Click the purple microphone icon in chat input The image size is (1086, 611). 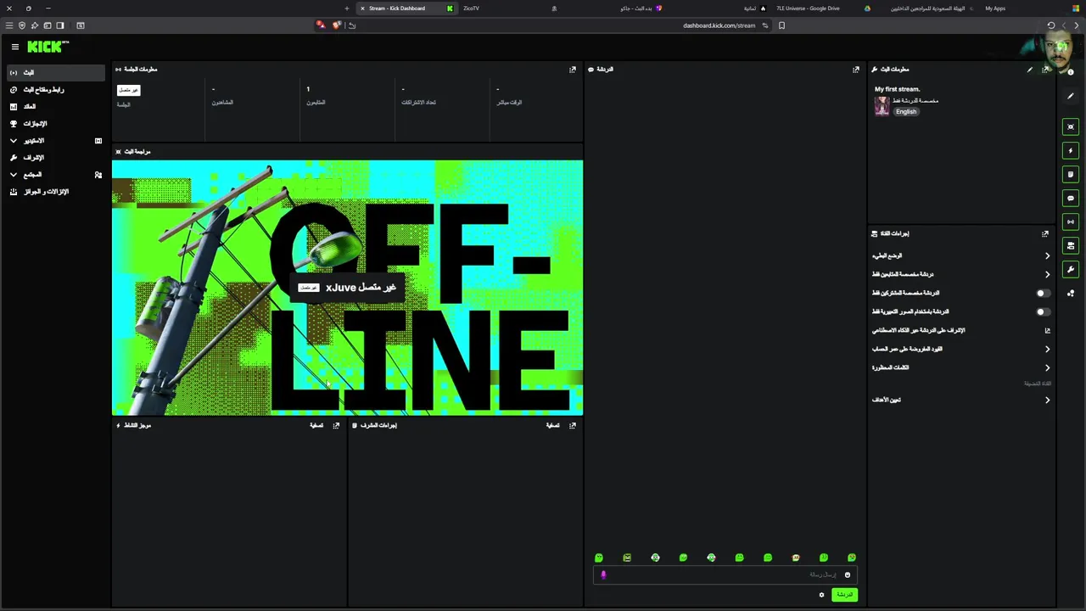point(603,575)
